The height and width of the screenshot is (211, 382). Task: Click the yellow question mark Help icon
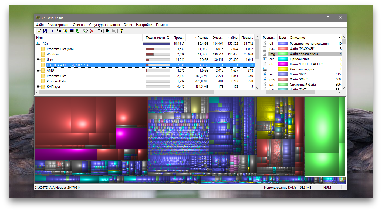pos(121,31)
